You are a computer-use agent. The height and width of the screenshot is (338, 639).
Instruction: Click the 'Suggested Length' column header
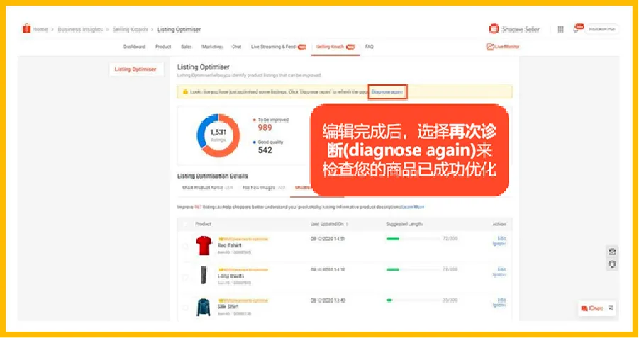404,225
